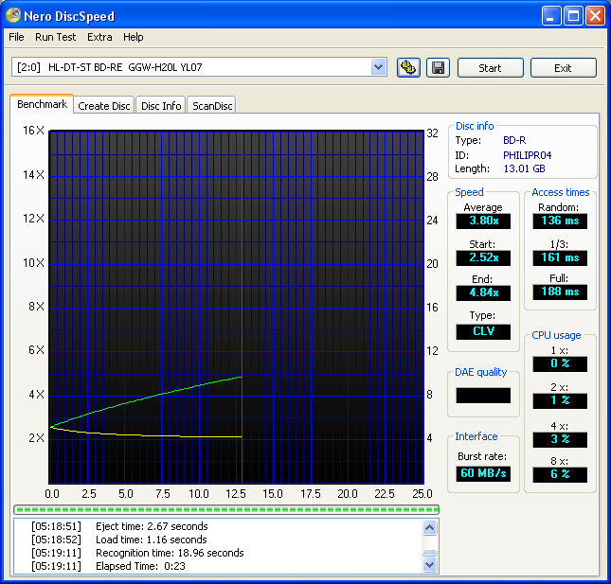Click the 1/3 access time 161 ms
The height and width of the screenshot is (584, 611).
[x=560, y=257]
